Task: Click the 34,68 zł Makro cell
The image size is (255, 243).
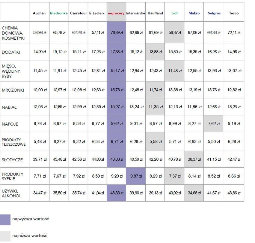Action: (x=194, y=193)
